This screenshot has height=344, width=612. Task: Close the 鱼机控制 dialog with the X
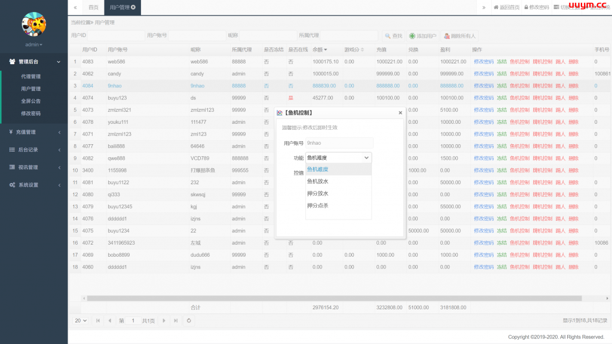coord(400,112)
